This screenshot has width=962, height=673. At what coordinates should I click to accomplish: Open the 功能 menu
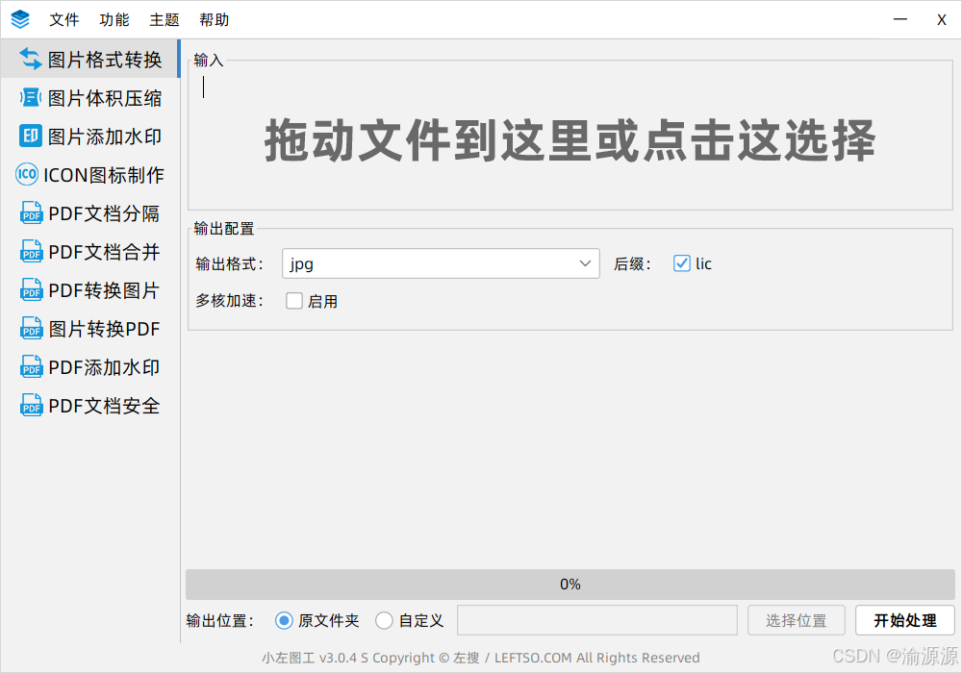click(114, 19)
